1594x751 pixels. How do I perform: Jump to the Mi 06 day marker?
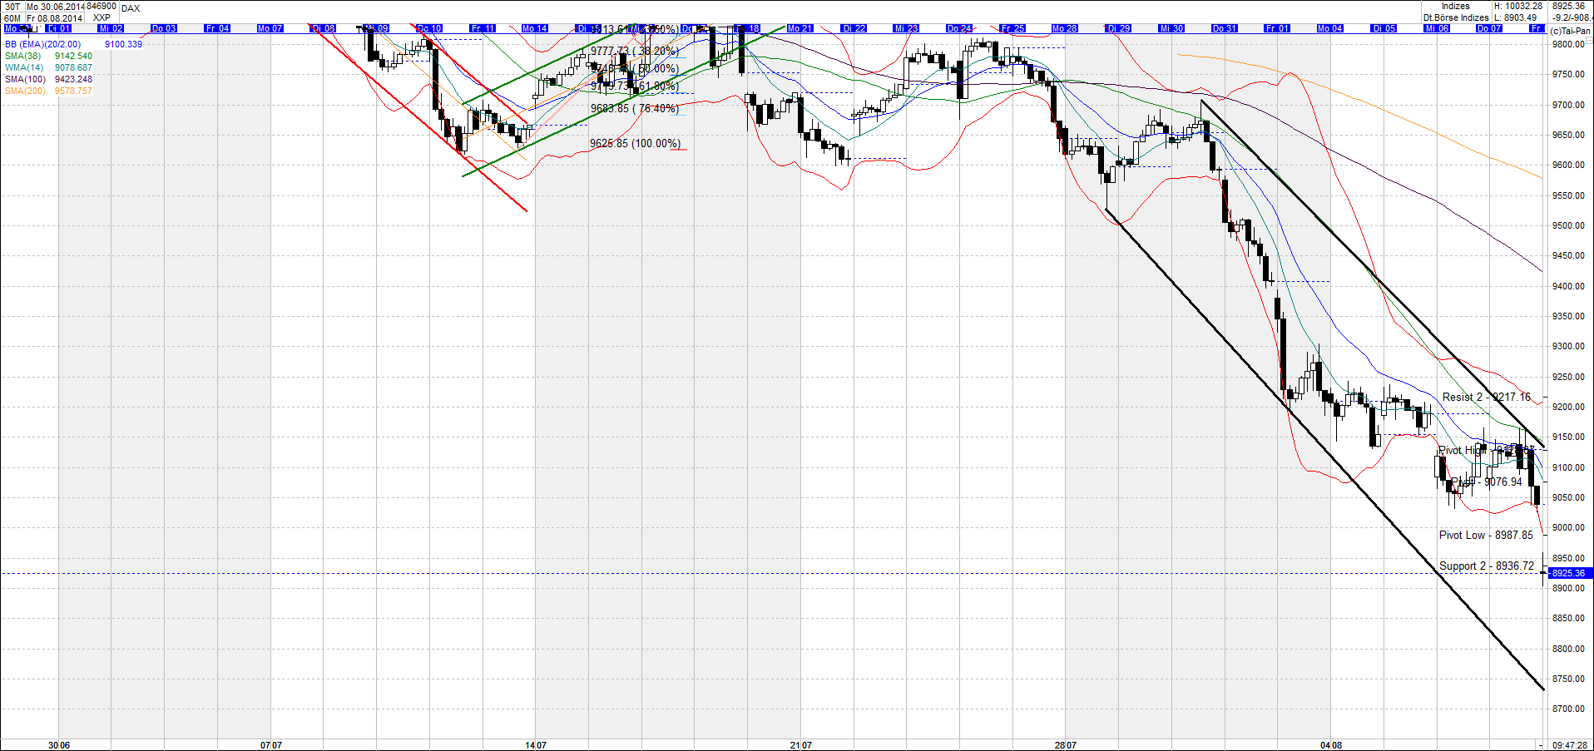point(1437,28)
